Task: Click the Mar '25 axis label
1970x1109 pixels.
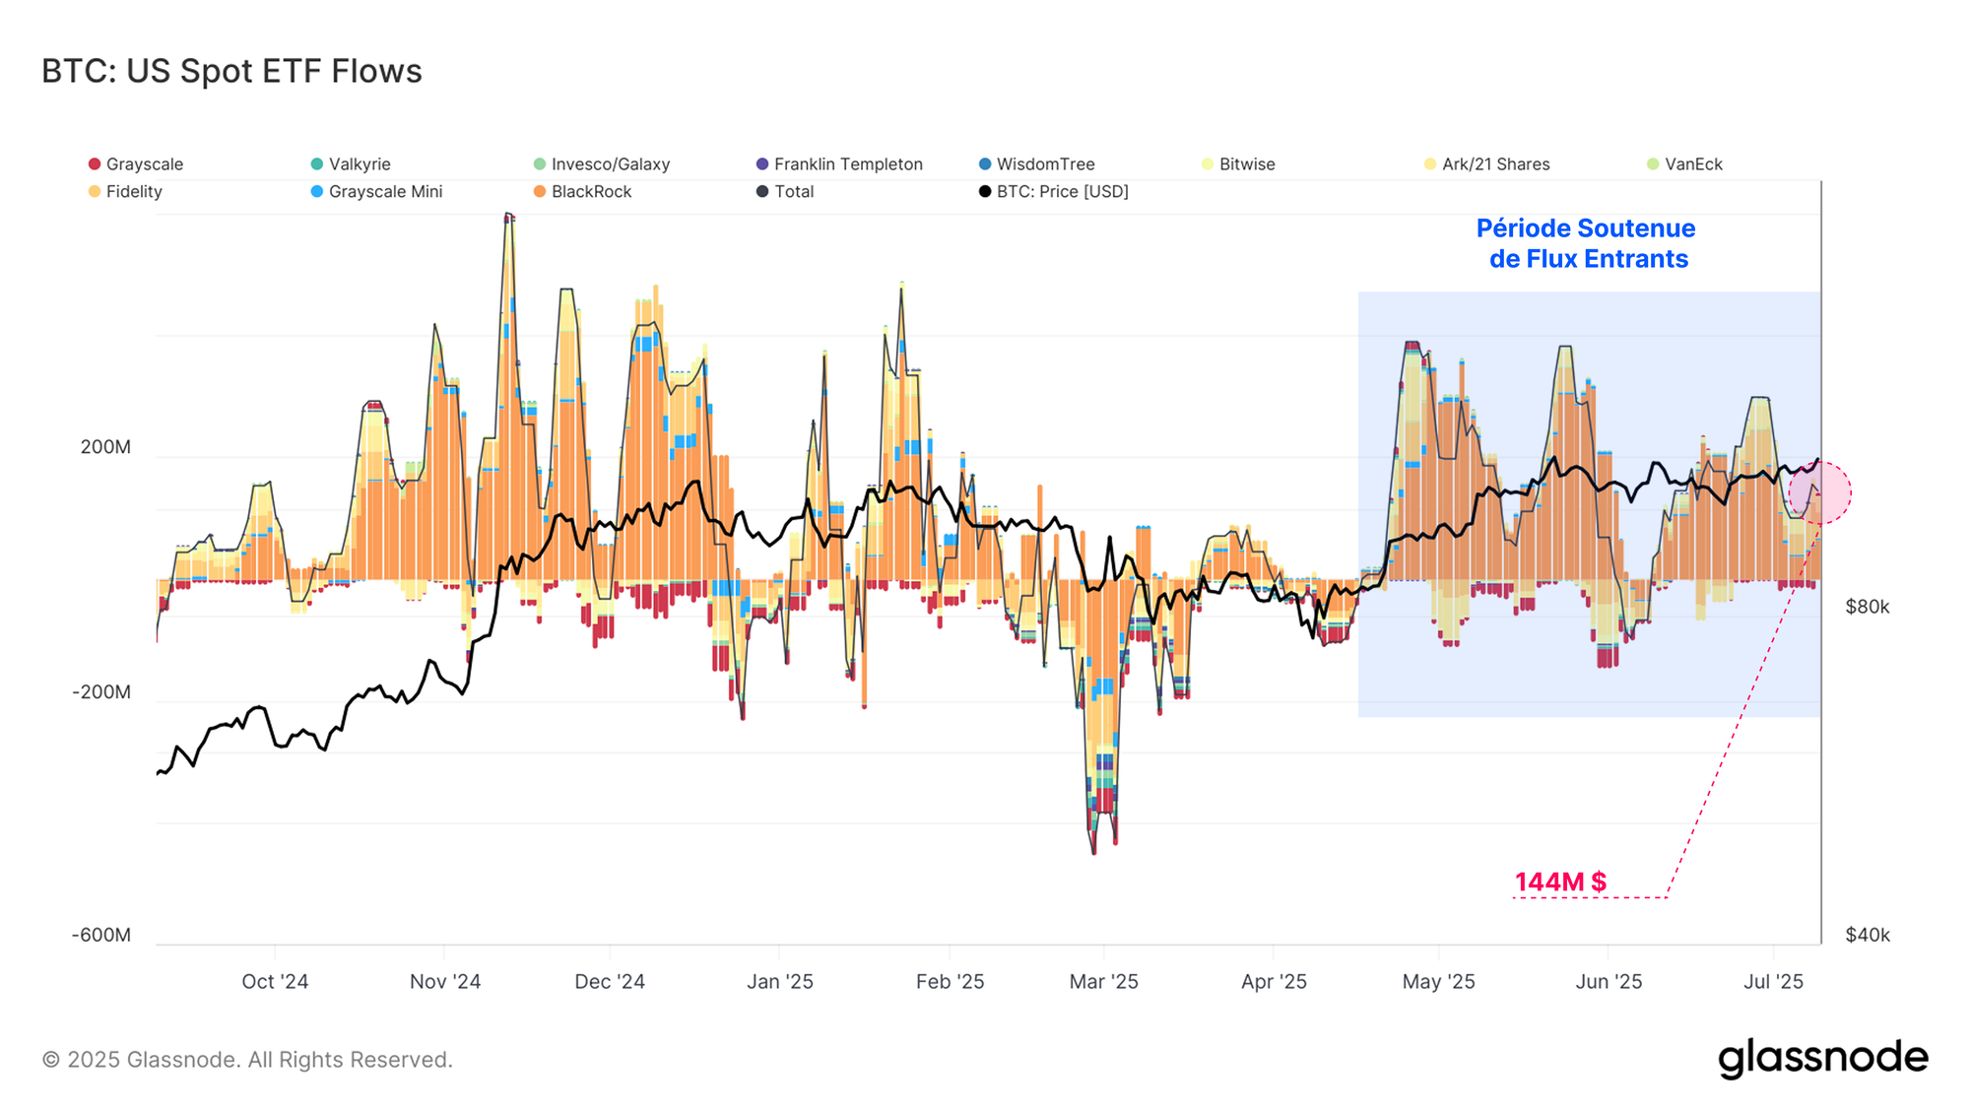Action: pyautogui.click(x=1104, y=982)
